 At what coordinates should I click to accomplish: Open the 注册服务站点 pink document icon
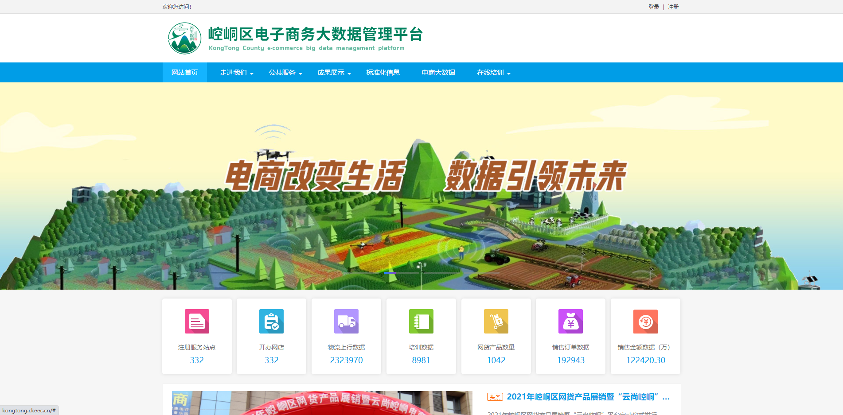pyautogui.click(x=197, y=321)
